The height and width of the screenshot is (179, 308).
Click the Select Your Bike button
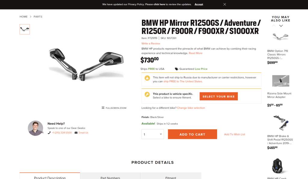pyautogui.click(x=219, y=96)
